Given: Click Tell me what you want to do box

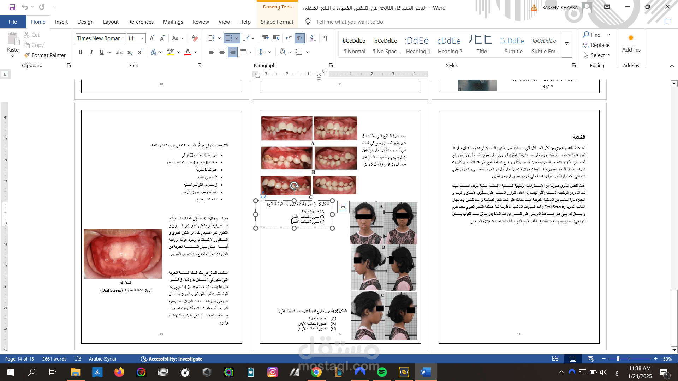Looking at the screenshot, I should tap(350, 22).
